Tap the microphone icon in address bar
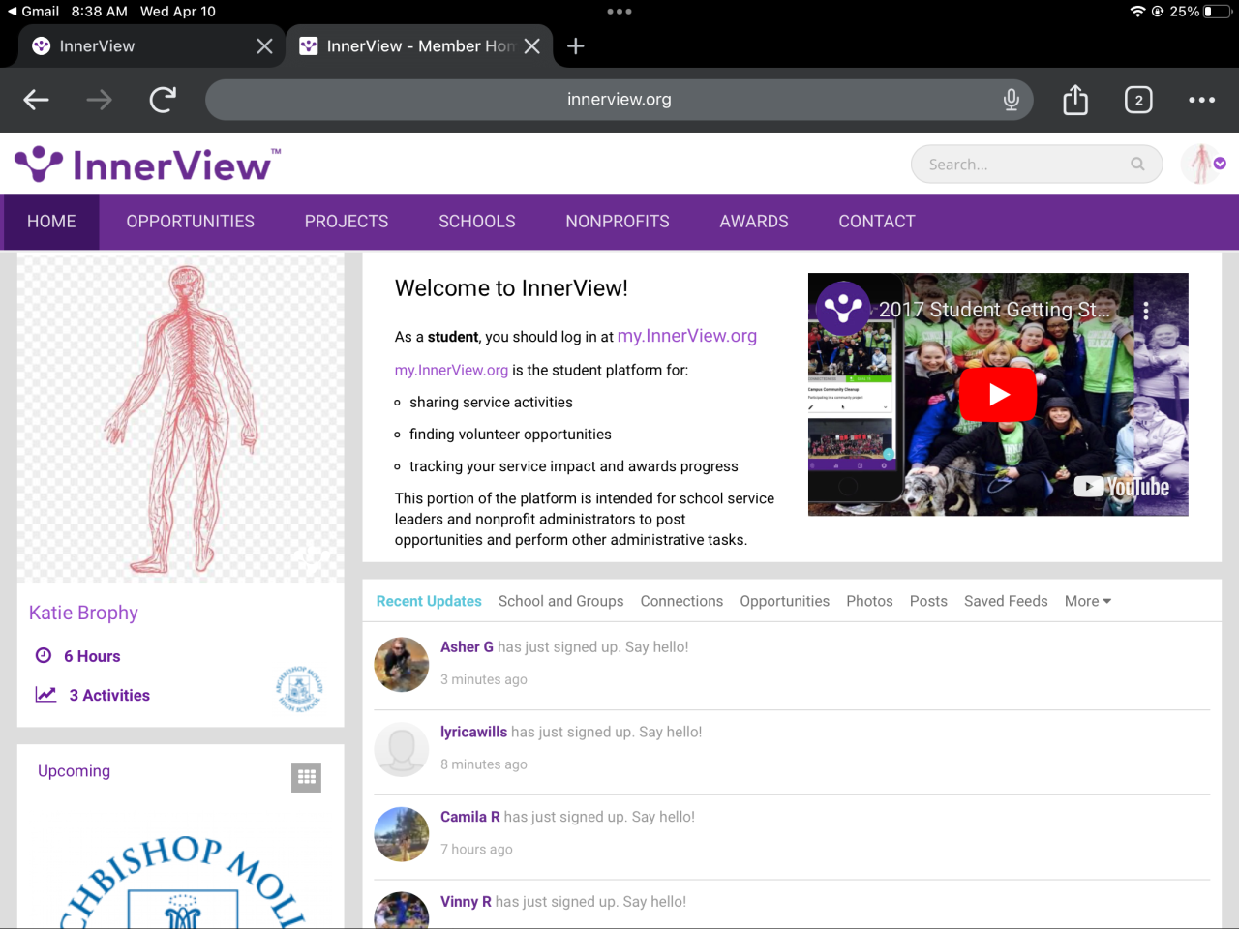The height and width of the screenshot is (929, 1239). [x=1012, y=100]
